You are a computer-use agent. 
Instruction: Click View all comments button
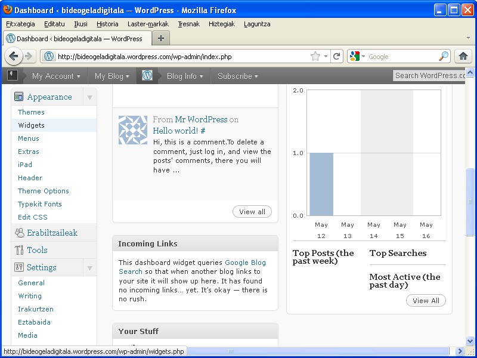click(252, 212)
